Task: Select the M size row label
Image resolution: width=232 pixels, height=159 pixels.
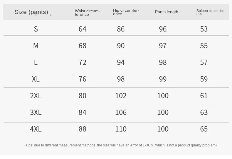Action: point(36,46)
